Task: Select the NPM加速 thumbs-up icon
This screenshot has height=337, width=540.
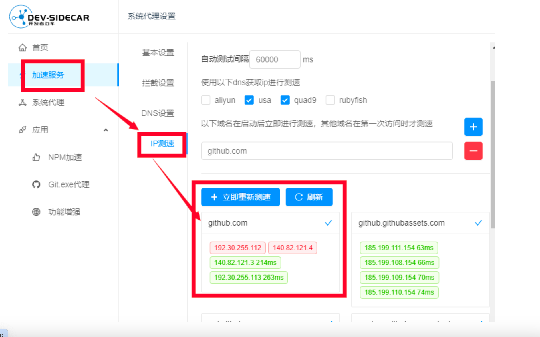Action: (36, 157)
